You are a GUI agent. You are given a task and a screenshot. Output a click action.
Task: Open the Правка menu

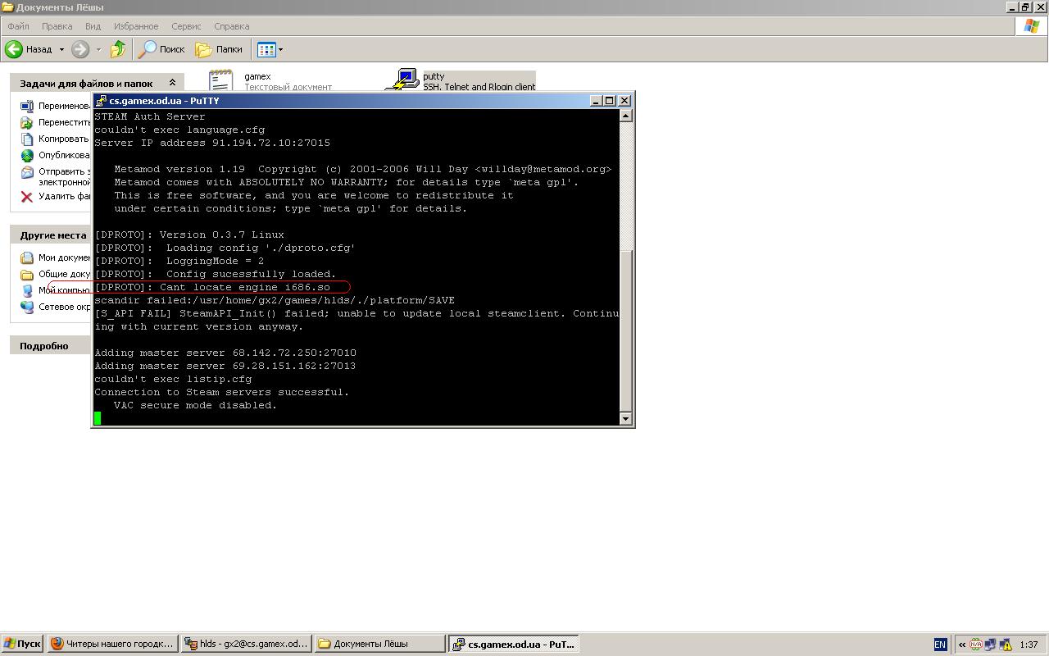click(57, 26)
